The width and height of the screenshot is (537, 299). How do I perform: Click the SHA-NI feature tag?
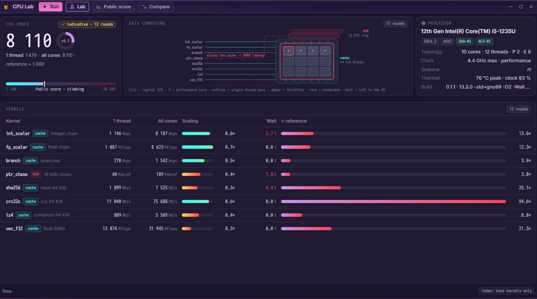[465, 41]
